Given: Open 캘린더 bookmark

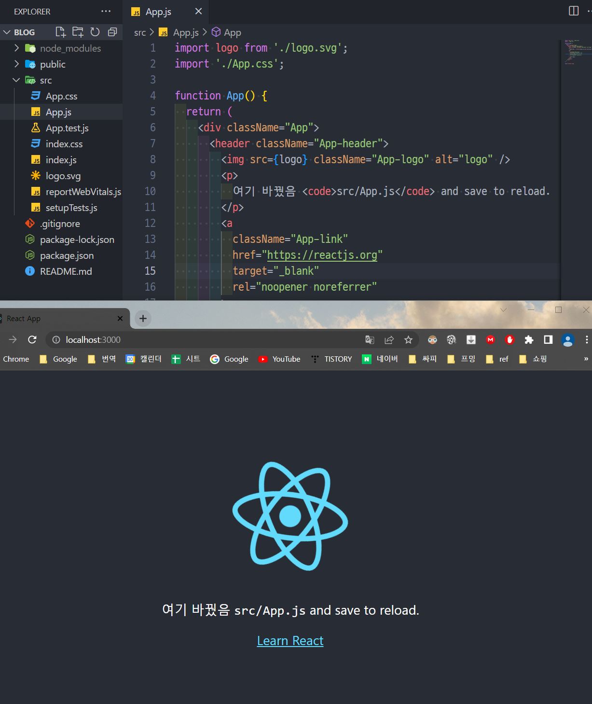Looking at the screenshot, I should (x=144, y=359).
